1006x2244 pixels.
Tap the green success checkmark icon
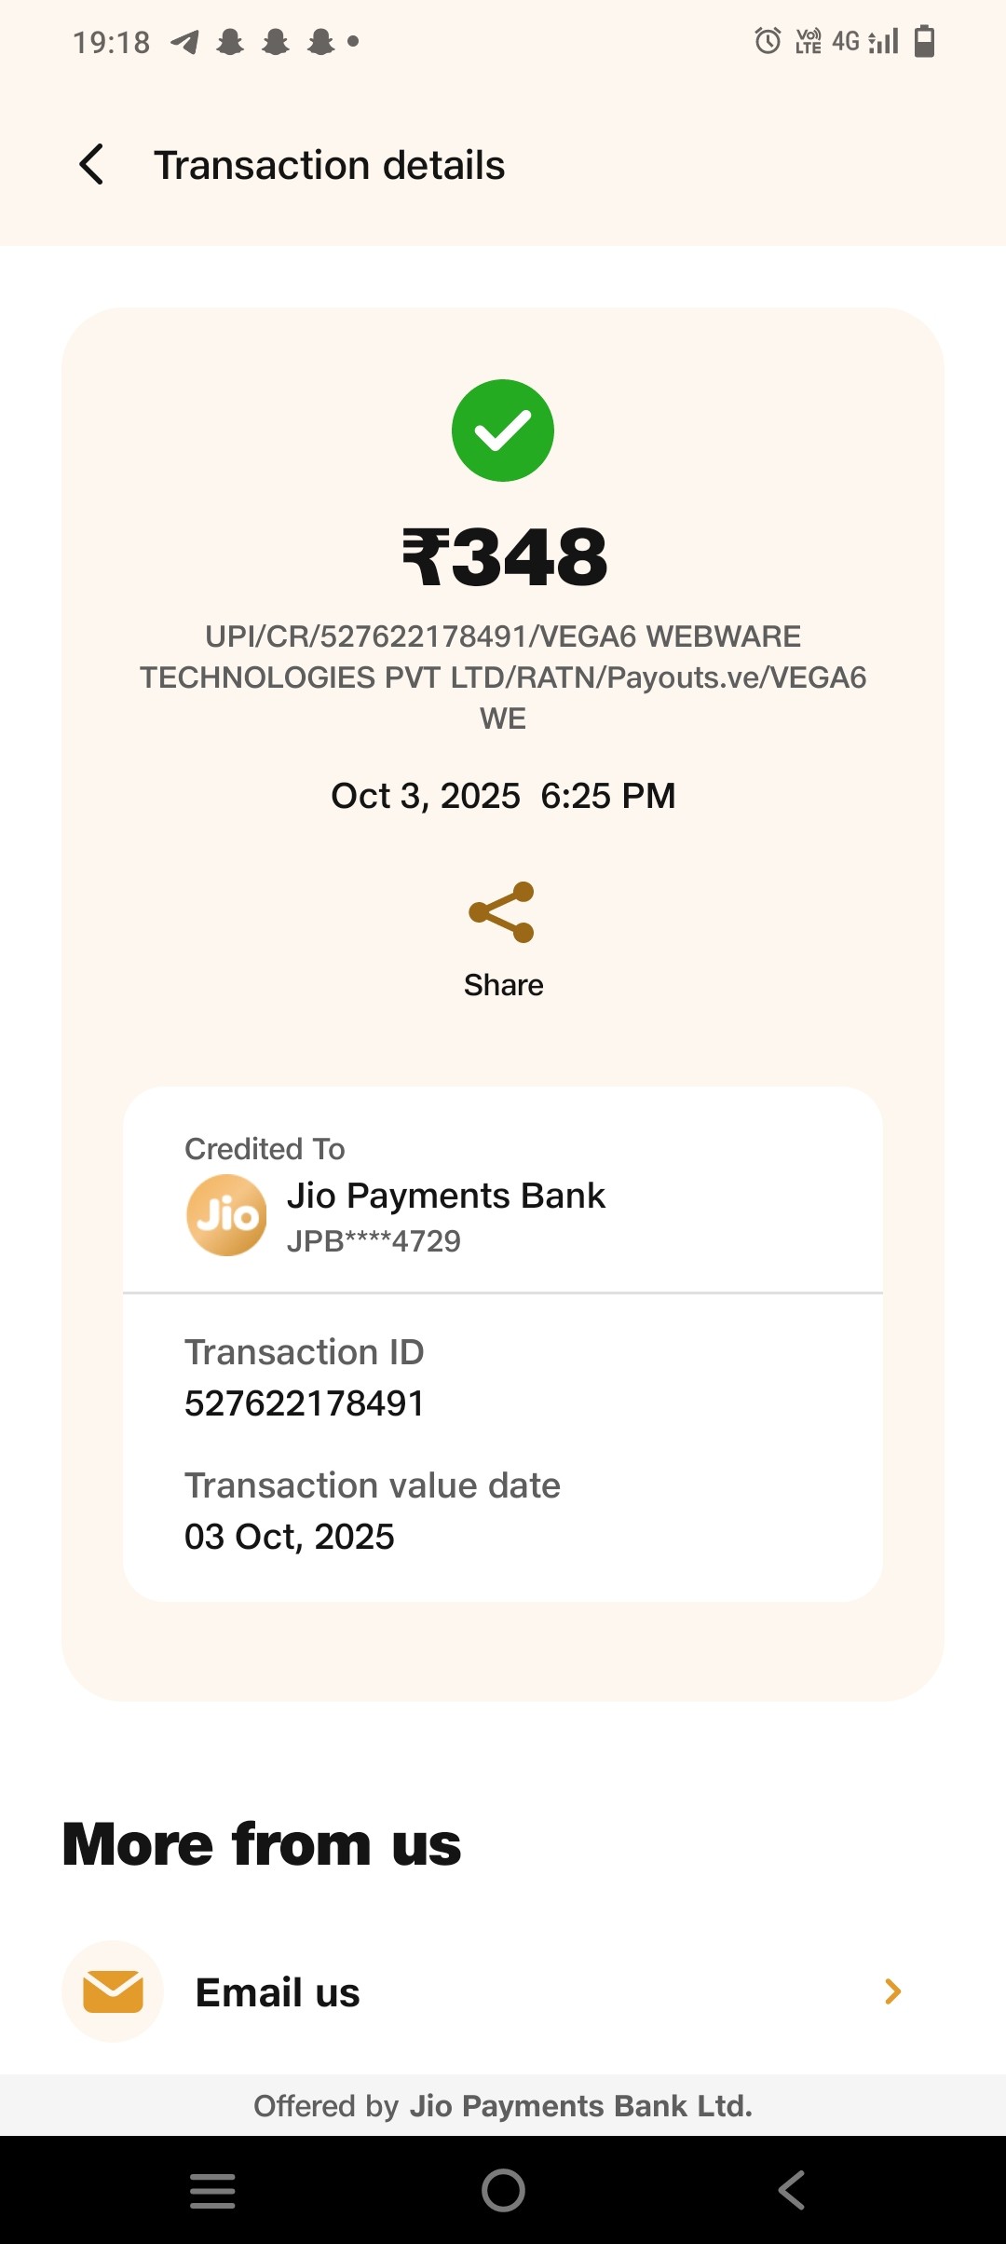(503, 431)
